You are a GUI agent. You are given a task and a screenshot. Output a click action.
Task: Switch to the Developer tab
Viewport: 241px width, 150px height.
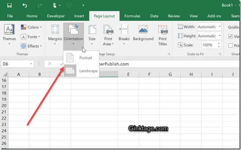click(x=56, y=16)
